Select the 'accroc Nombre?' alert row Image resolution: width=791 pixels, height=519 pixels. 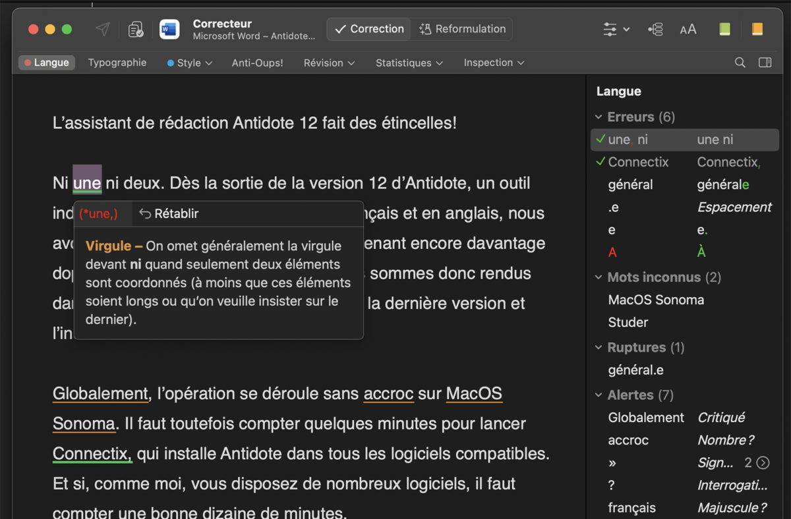(x=685, y=440)
